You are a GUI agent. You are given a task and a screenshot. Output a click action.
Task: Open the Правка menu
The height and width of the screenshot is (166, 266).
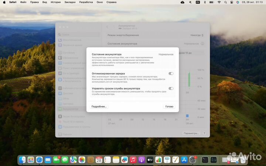pyautogui.click(x=34, y=2)
